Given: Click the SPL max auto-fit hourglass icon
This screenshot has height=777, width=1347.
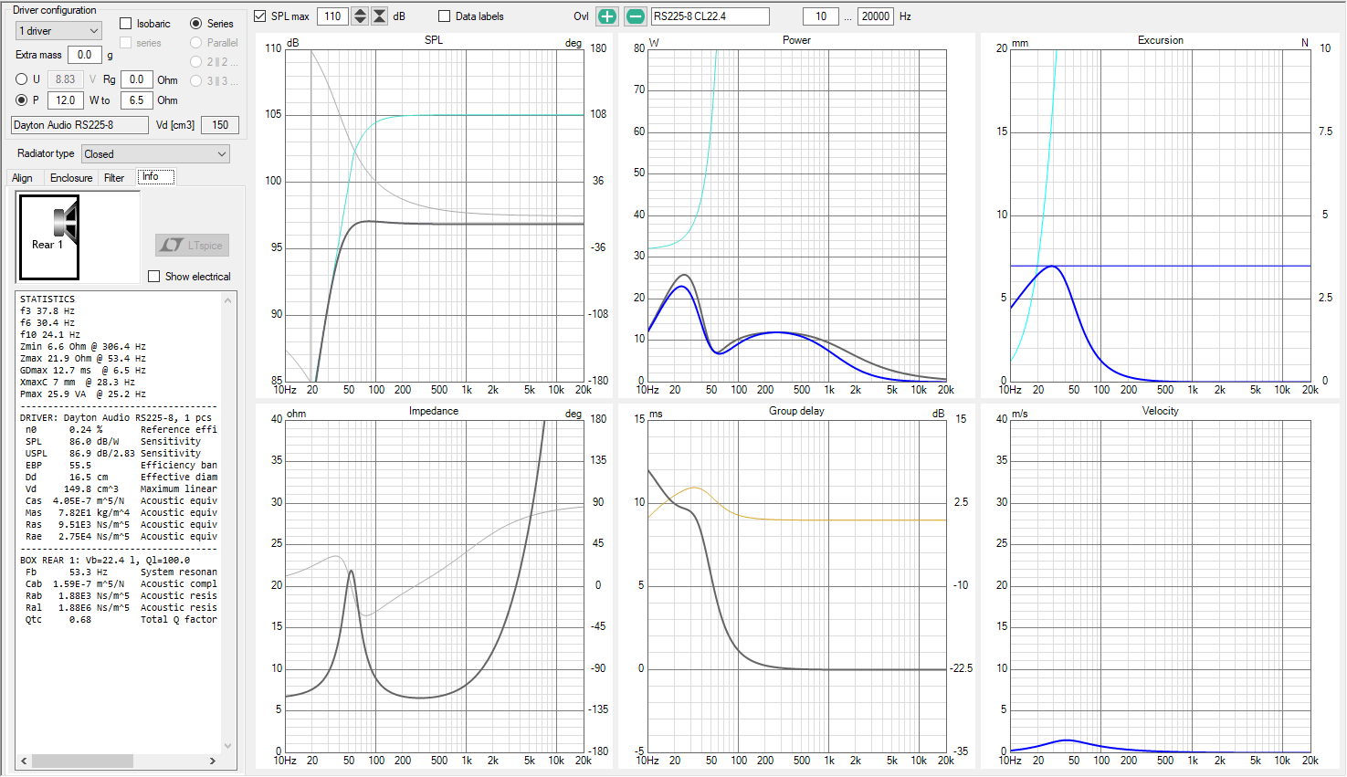Looking at the screenshot, I should tap(380, 16).
